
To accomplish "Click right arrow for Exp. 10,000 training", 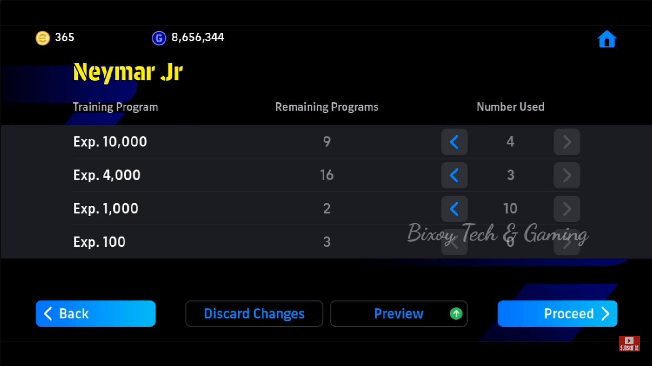I will (566, 142).
